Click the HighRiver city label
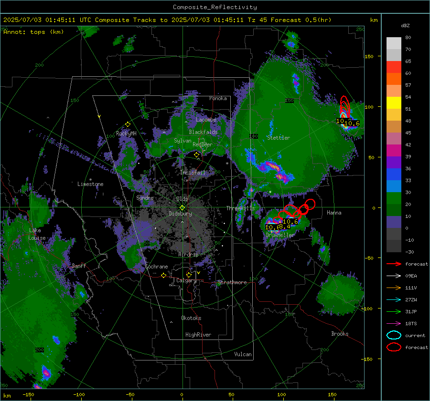 click(198, 335)
